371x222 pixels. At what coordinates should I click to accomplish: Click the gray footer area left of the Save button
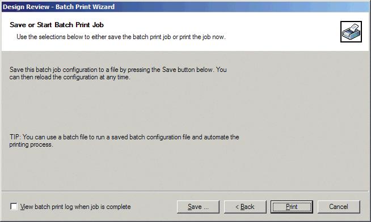click(x=154, y=207)
